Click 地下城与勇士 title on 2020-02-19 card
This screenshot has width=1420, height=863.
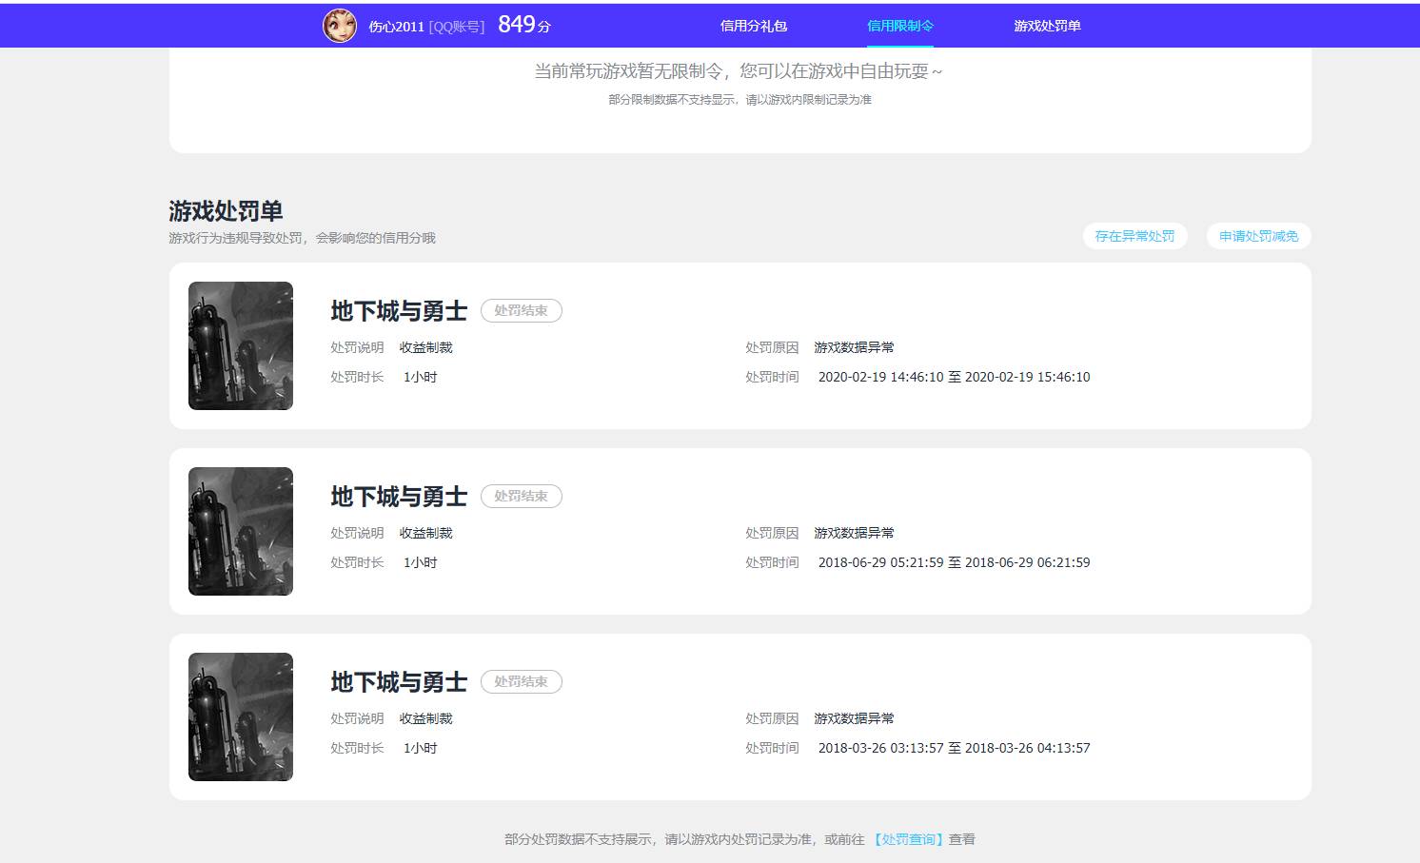click(399, 311)
